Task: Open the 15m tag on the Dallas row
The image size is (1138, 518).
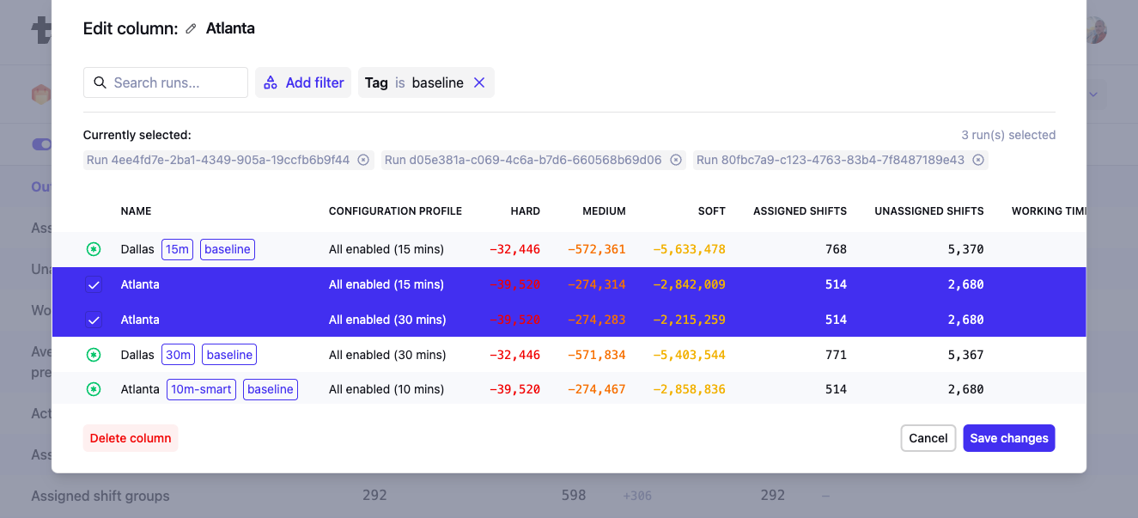Action: [177, 248]
